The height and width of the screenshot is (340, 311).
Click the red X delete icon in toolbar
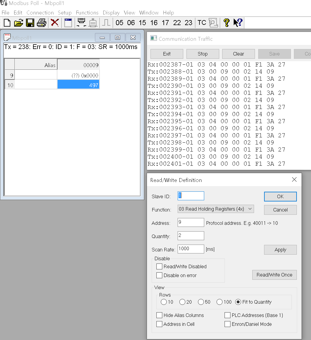pyautogui.click(x=55, y=22)
